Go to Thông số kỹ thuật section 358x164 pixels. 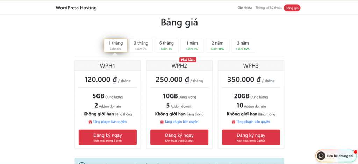(x=268, y=8)
